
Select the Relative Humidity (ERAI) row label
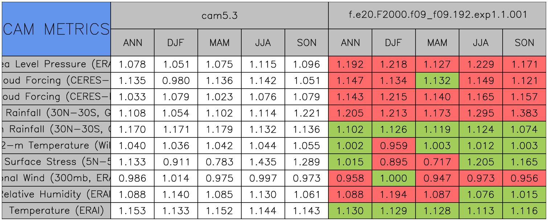pos(56,194)
